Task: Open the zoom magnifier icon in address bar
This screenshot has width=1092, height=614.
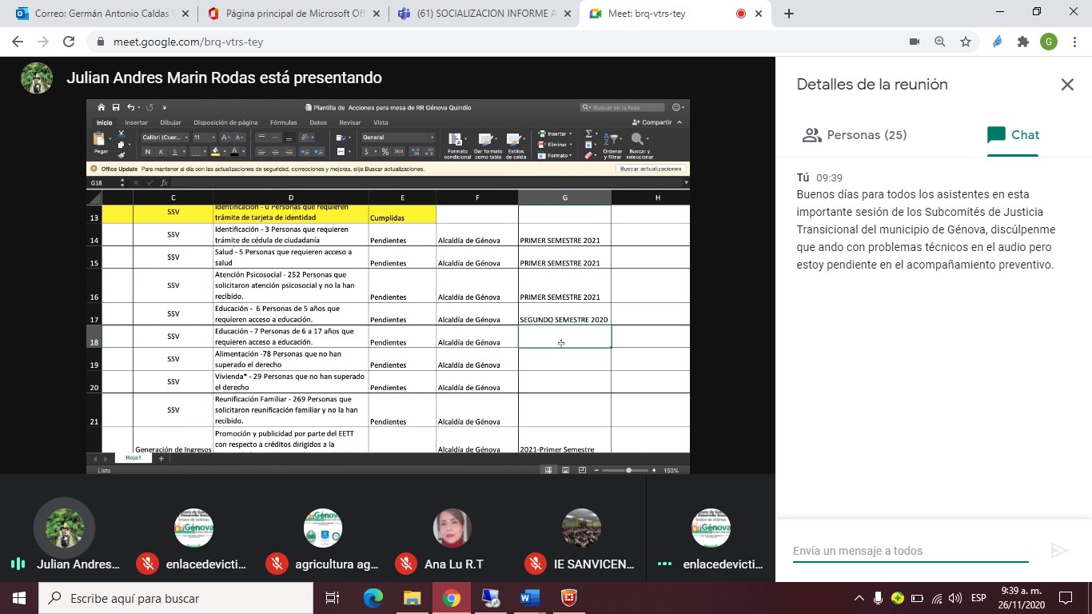Action: [940, 42]
